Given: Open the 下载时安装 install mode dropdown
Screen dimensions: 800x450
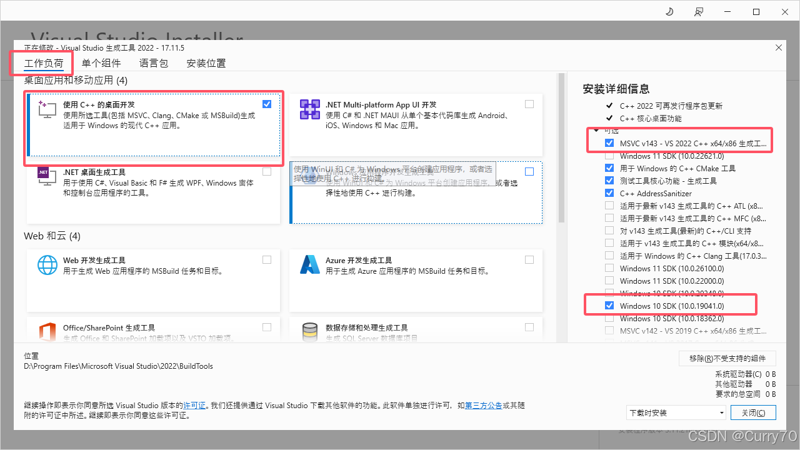Looking at the screenshot, I should [x=676, y=412].
